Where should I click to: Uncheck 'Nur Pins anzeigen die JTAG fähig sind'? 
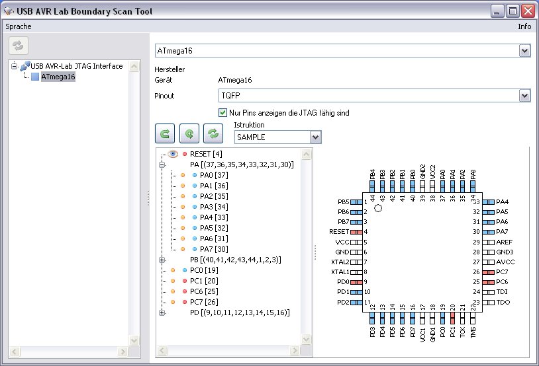coord(222,112)
